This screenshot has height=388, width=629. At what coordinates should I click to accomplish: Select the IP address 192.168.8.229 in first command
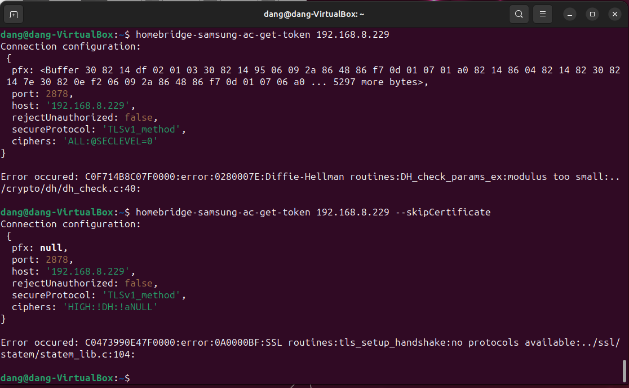(351, 34)
